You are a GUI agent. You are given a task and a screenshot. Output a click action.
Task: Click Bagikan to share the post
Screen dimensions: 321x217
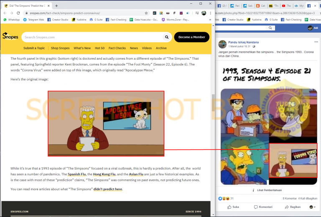(293, 207)
